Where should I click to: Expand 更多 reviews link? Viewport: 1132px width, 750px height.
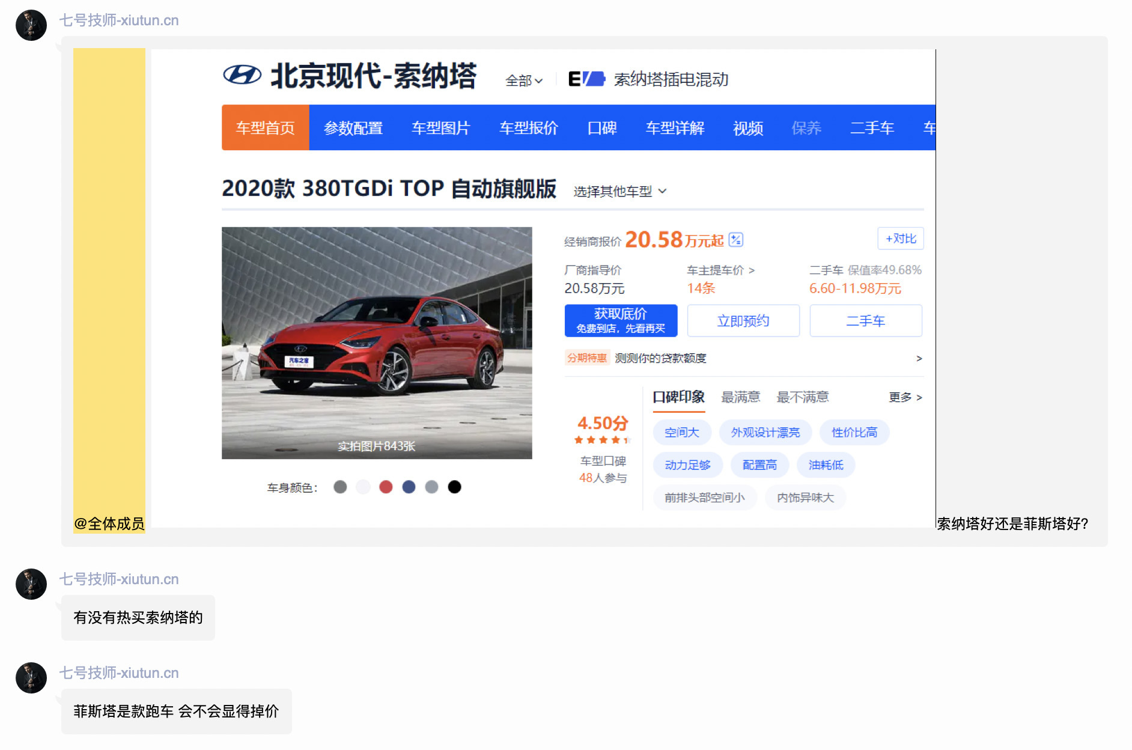(x=905, y=397)
